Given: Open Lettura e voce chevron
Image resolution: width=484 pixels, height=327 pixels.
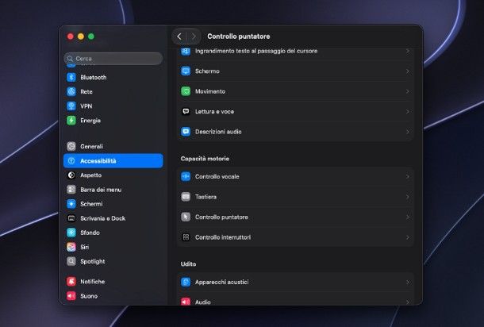Looking at the screenshot, I should (x=408, y=111).
